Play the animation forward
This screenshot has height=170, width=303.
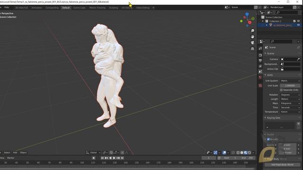tap(114, 158)
